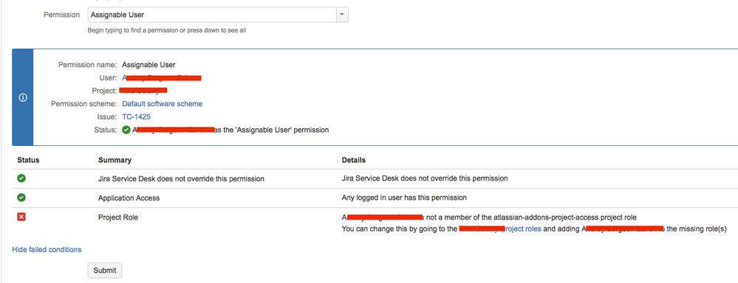Open the project roles link
This screenshot has height=283, width=738.
(x=500, y=229)
